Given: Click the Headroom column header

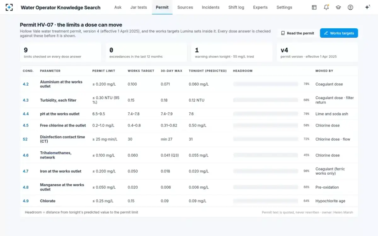Looking at the screenshot, I should pyautogui.click(x=243, y=71).
